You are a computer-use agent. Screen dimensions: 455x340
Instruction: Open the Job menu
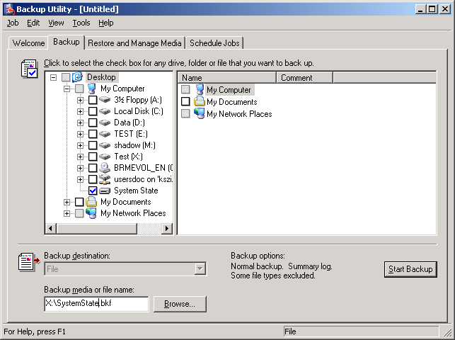tap(13, 23)
